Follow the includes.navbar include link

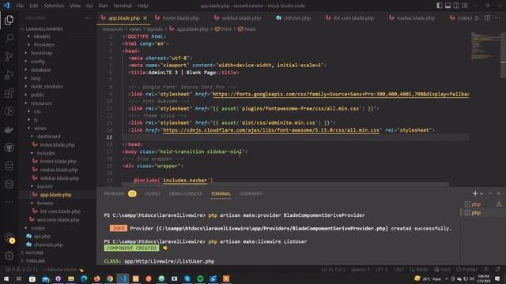(x=185, y=181)
